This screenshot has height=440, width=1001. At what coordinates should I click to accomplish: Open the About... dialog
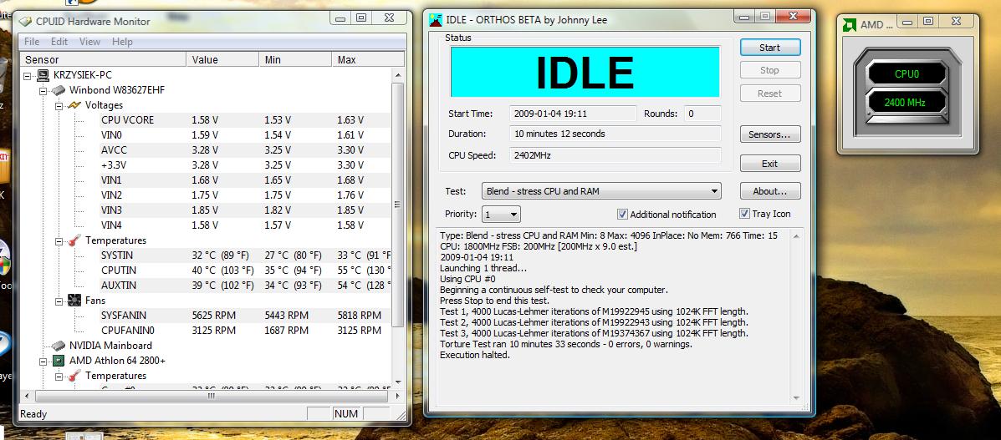click(x=770, y=190)
